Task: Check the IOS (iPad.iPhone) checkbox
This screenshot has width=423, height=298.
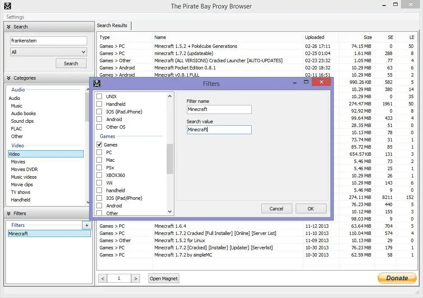Action: 99,111
